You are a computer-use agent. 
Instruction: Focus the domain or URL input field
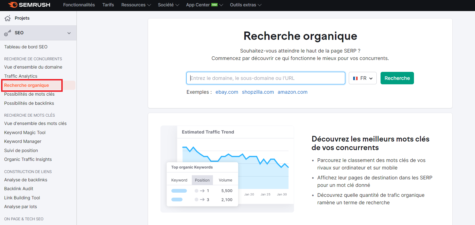266,78
